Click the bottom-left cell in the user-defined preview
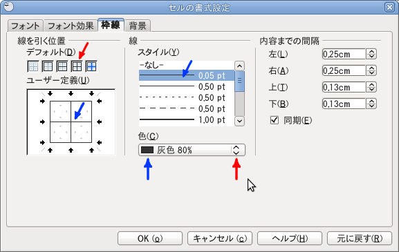Image resolution: width=399 pixels, height=252 pixels. point(61,132)
